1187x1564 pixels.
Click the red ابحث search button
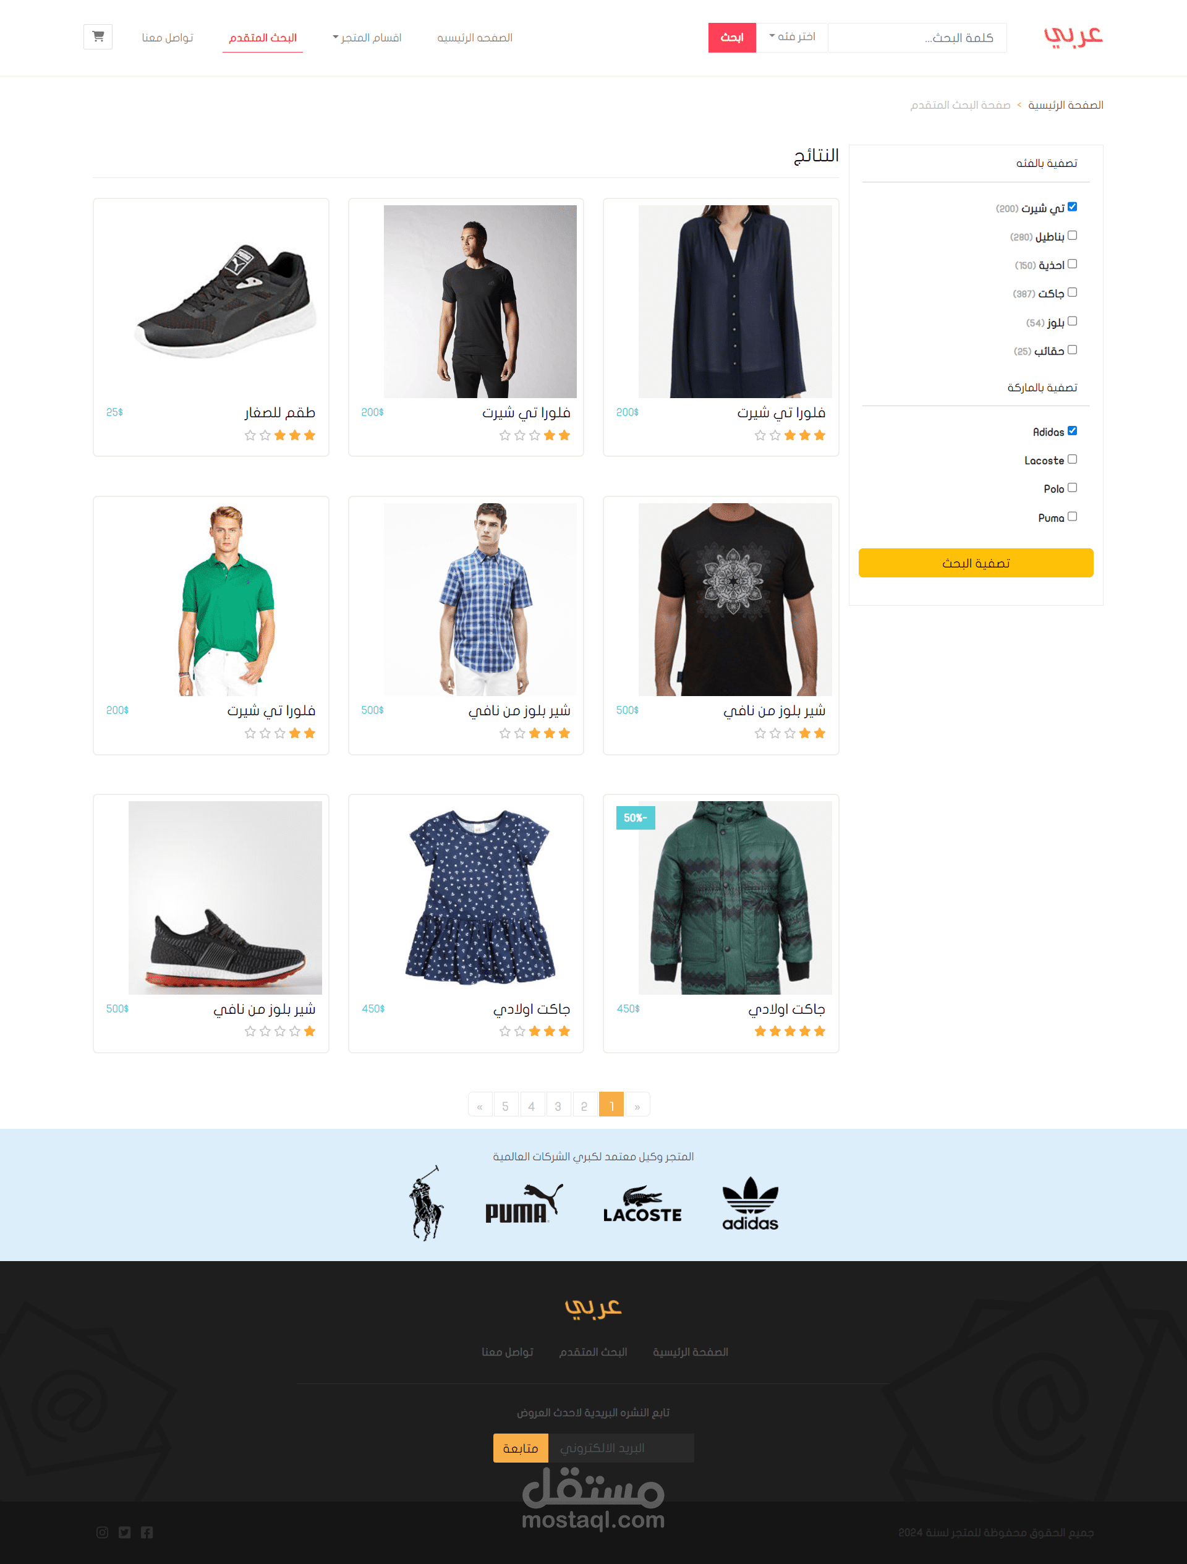[732, 38]
